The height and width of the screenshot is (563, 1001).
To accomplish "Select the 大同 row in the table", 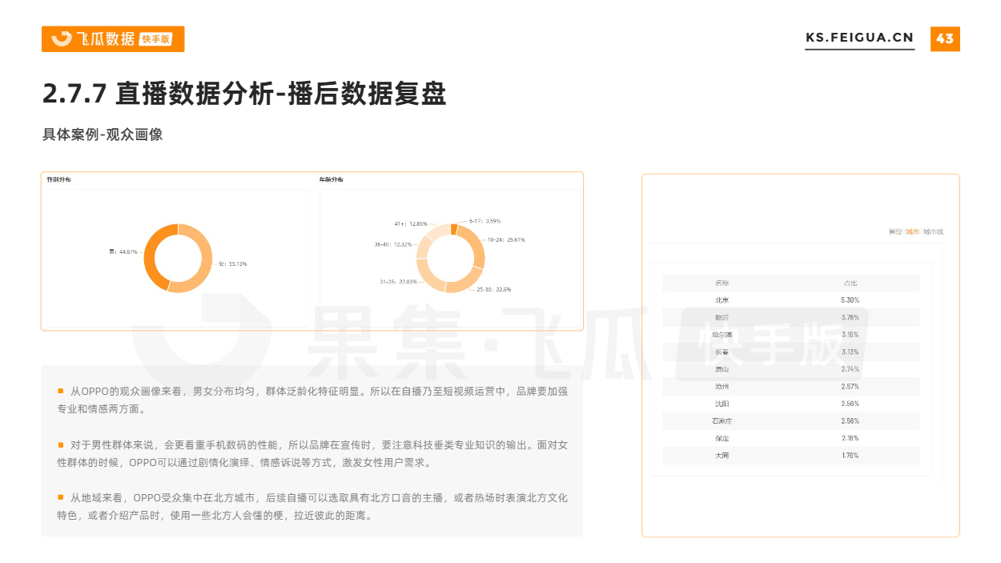I will (x=790, y=456).
